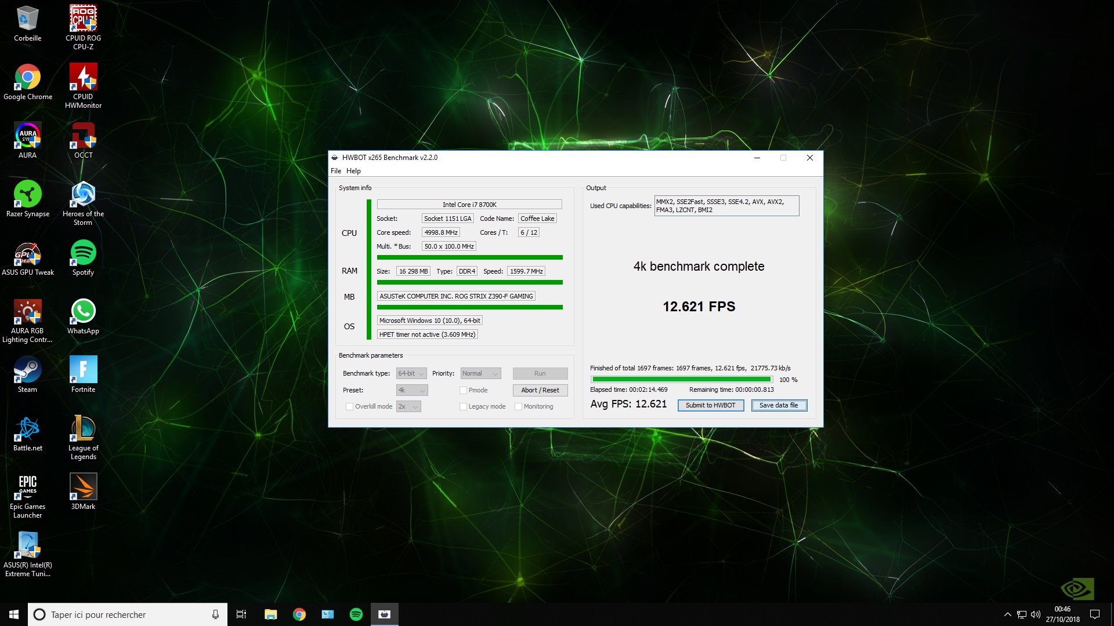Image resolution: width=1114 pixels, height=626 pixels.
Task: Click the benchmark progress bar at 100 %
Action: [681, 379]
